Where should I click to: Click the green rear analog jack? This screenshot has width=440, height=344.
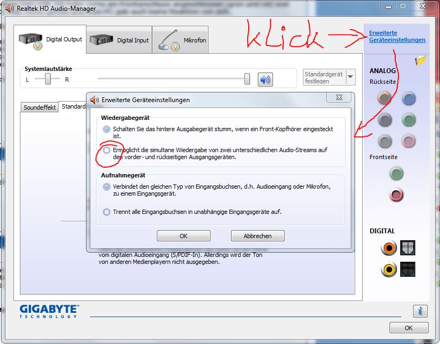pos(408,120)
